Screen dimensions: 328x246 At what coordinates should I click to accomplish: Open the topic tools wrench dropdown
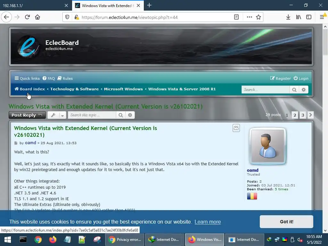click(57, 115)
